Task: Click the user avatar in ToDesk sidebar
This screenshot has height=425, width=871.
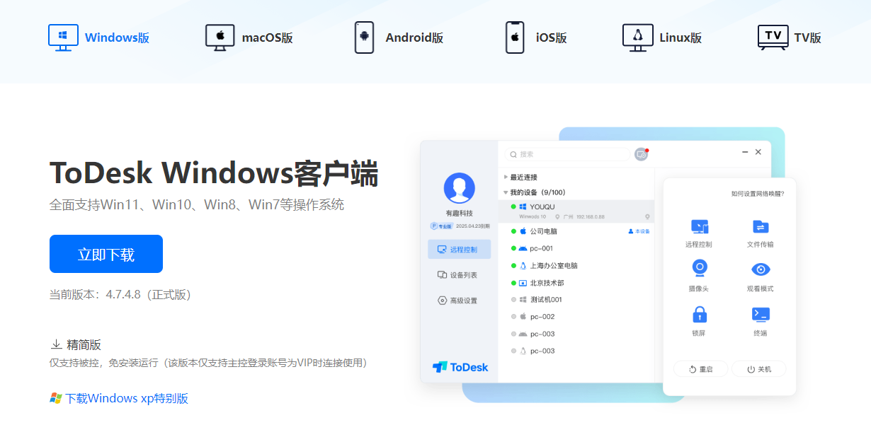Action: coord(459,188)
